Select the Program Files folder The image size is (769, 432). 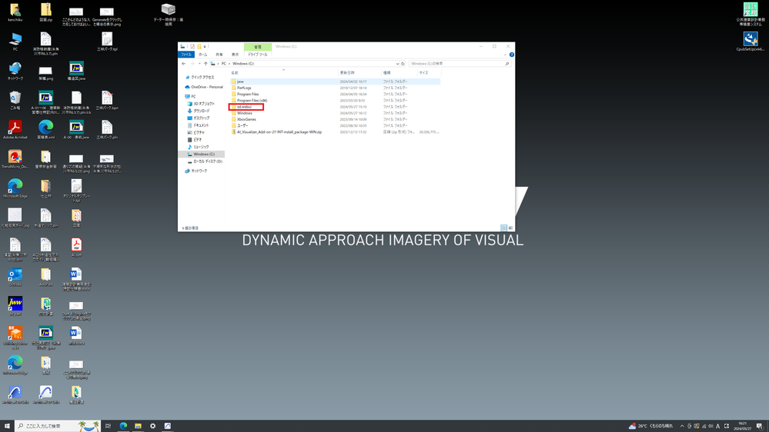click(248, 95)
